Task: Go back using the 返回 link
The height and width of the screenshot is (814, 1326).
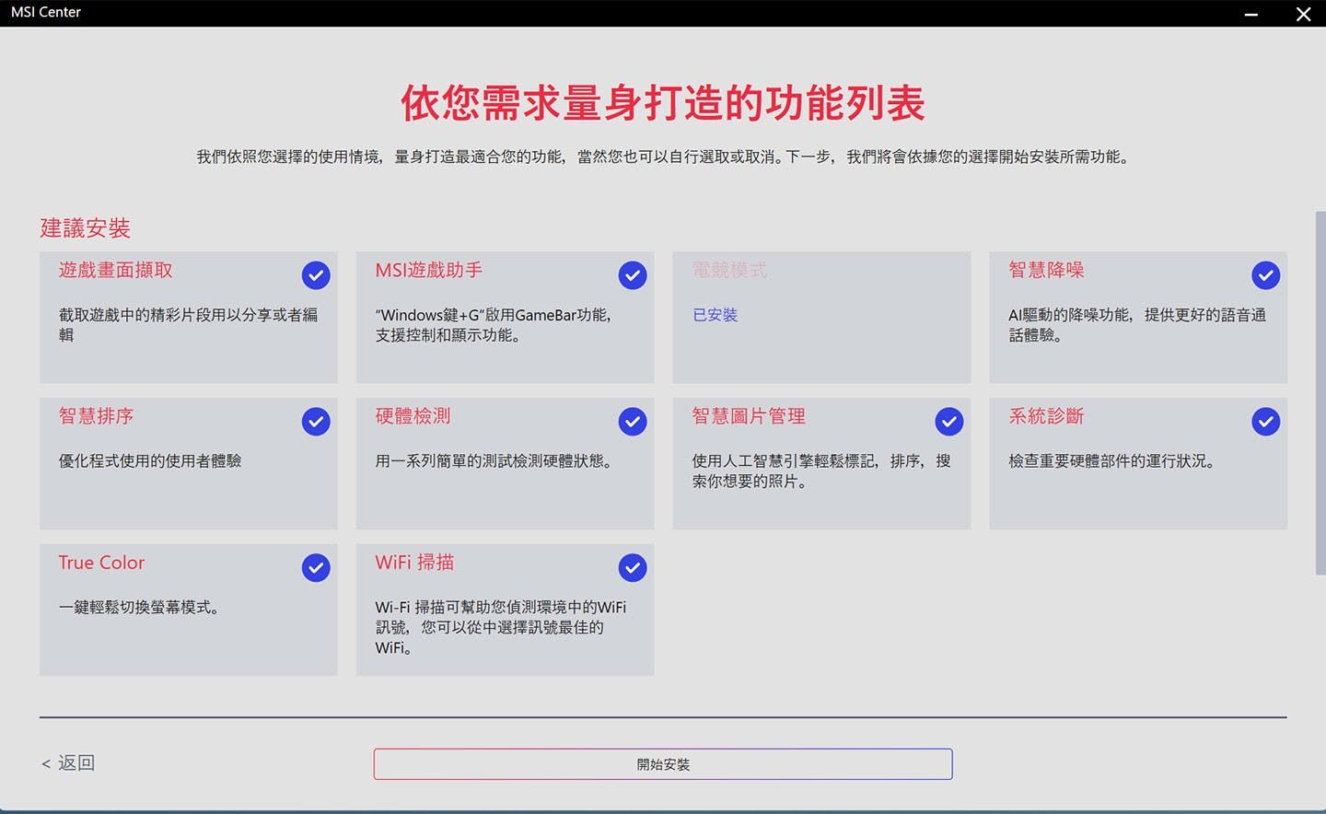Action: click(x=69, y=763)
